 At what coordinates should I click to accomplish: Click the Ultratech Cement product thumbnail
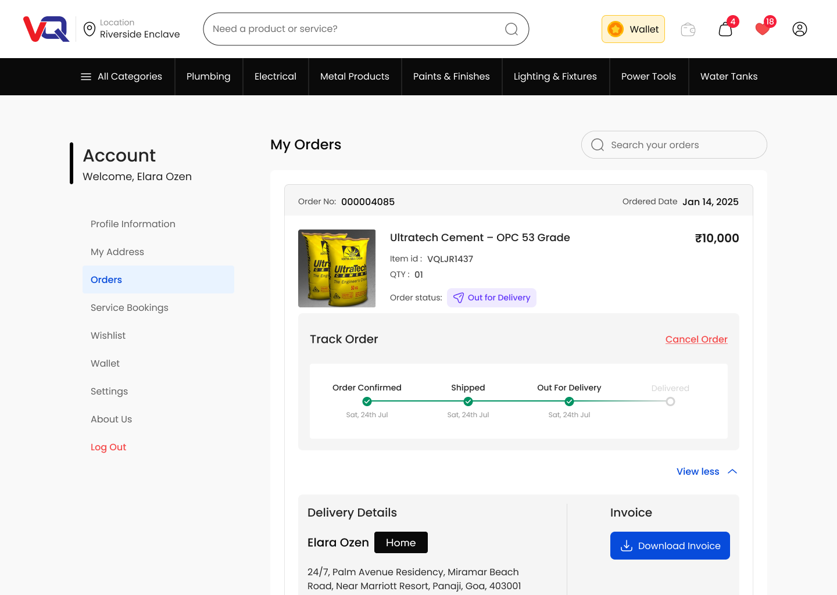pos(337,268)
